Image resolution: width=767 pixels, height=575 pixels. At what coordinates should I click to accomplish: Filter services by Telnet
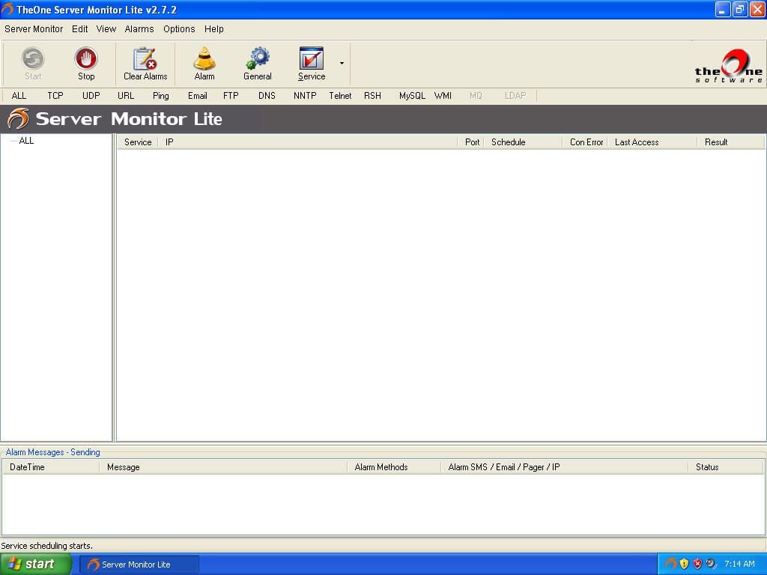[x=340, y=96]
